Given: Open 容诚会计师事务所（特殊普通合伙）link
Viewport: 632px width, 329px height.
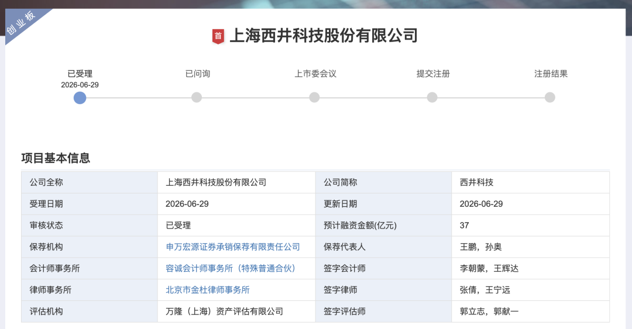Looking at the screenshot, I should tap(231, 268).
